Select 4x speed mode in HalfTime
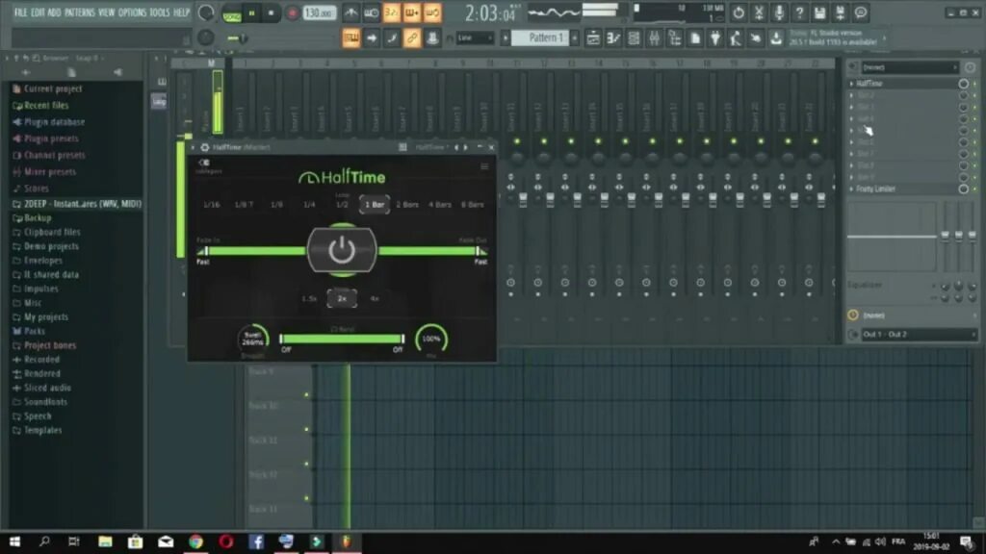986x554 pixels. 375,299
